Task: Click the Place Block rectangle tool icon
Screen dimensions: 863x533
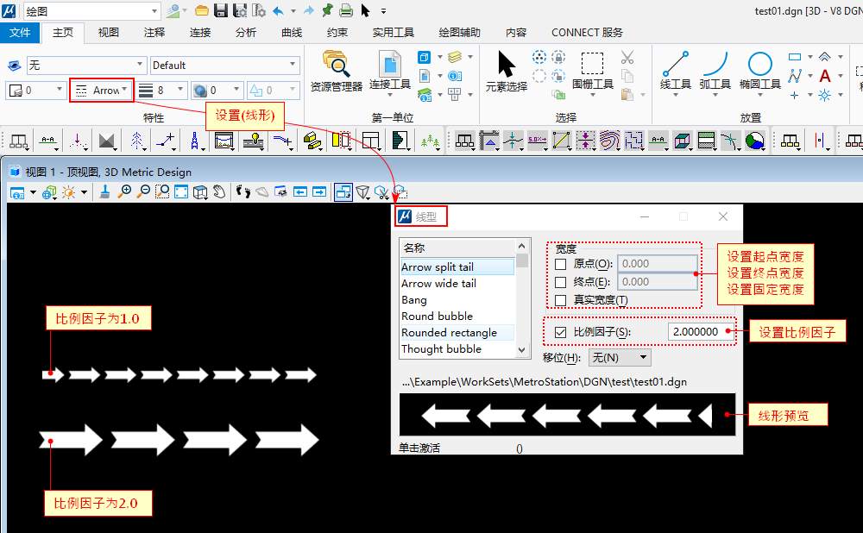Action: (x=794, y=57)
